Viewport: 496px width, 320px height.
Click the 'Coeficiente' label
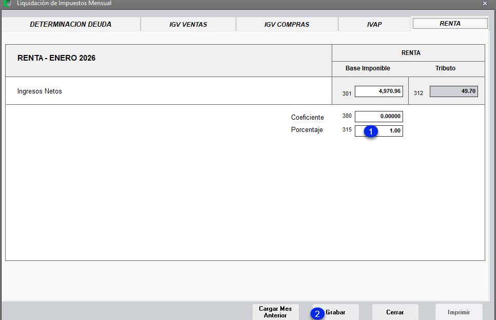pyautogui.click(x=307, y=117)
